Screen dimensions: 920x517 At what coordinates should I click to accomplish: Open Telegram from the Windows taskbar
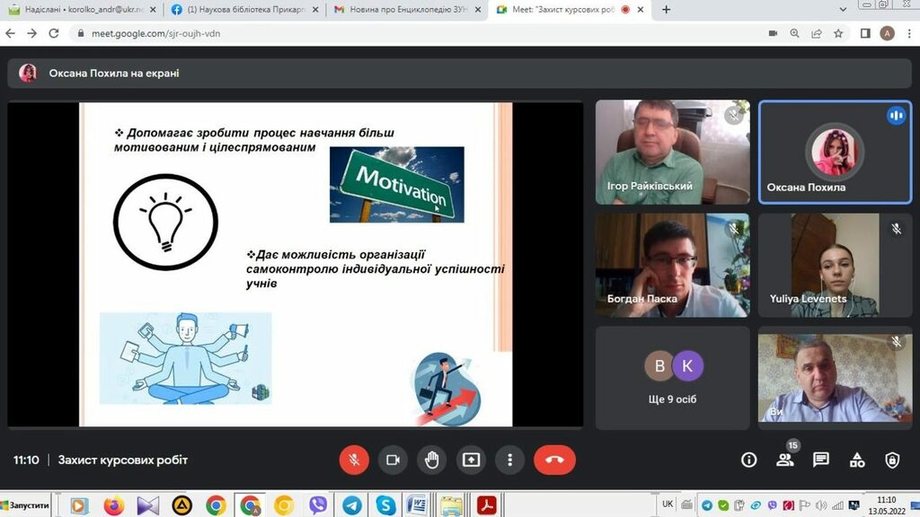352,505
